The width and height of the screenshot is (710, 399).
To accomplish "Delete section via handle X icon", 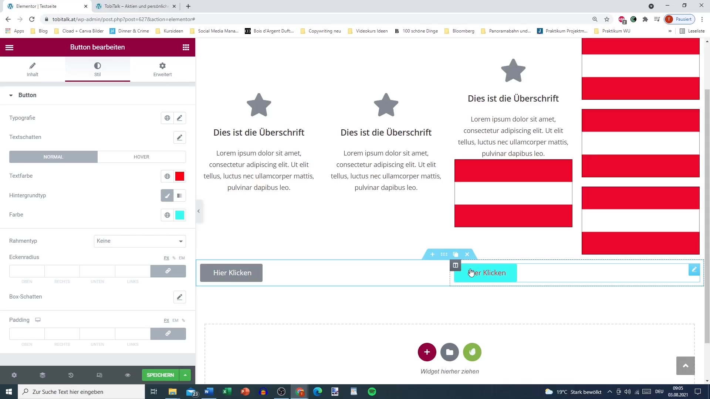I will [x=467, y=254].
